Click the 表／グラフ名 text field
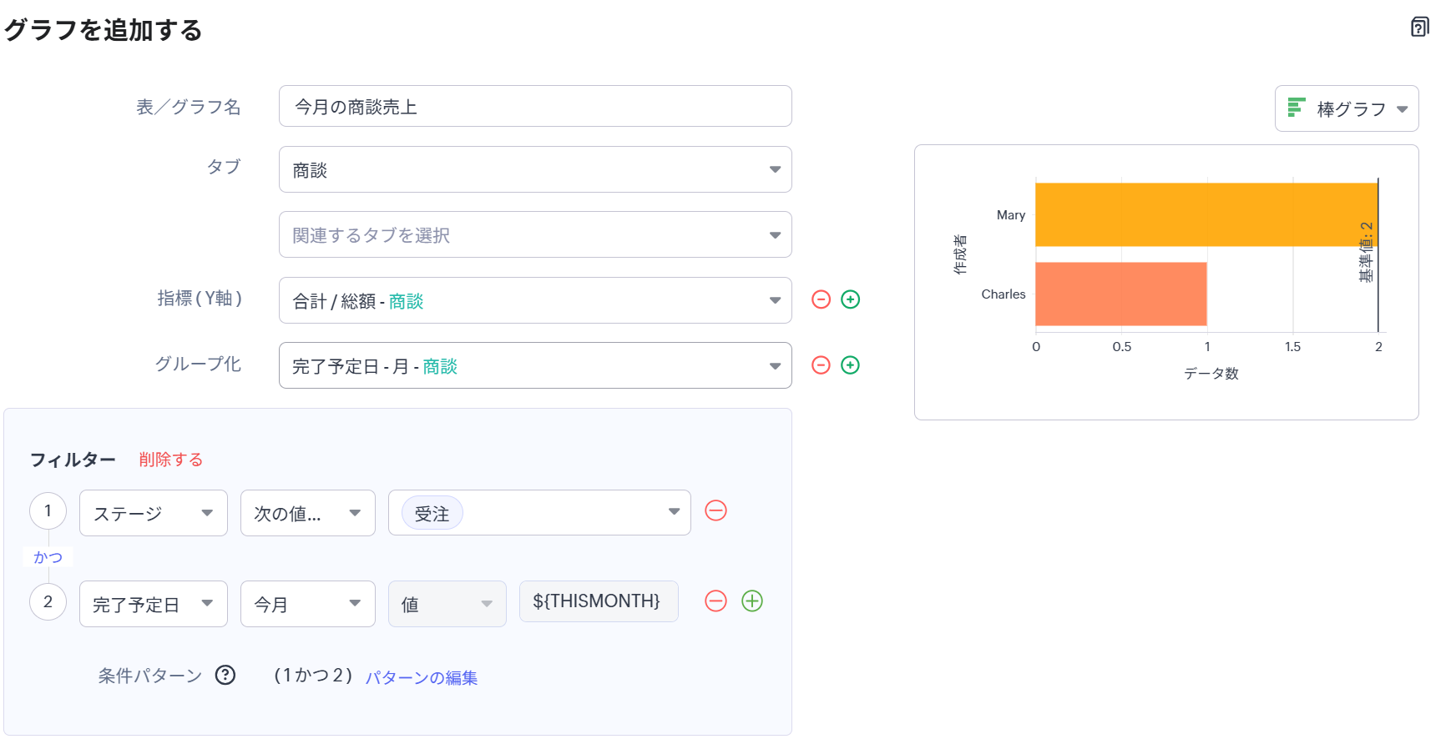 pyautogui.click(x=534, y=107)
